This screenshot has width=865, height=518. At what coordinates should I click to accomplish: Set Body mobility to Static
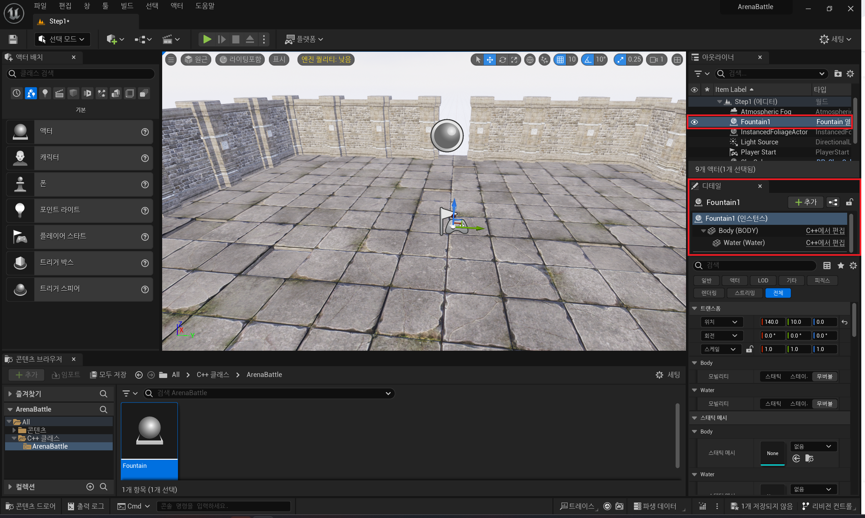tap(773, 376)
